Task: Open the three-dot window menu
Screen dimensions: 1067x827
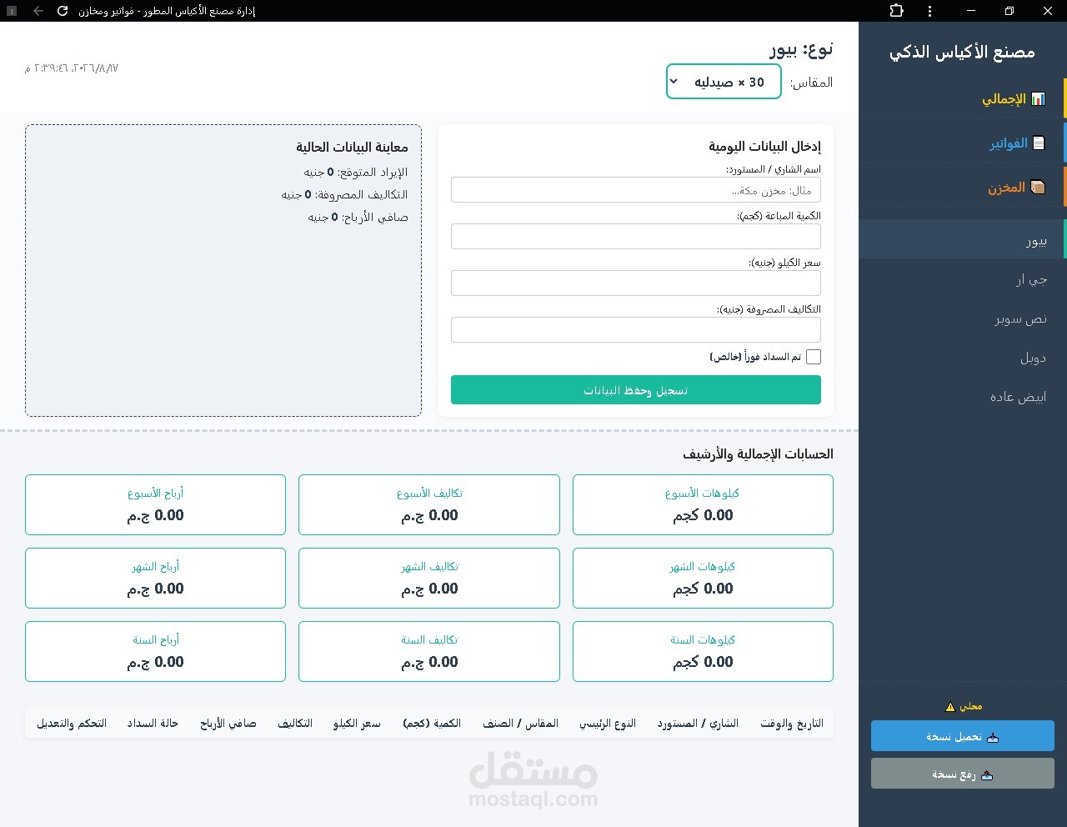Action: [930, 11]
